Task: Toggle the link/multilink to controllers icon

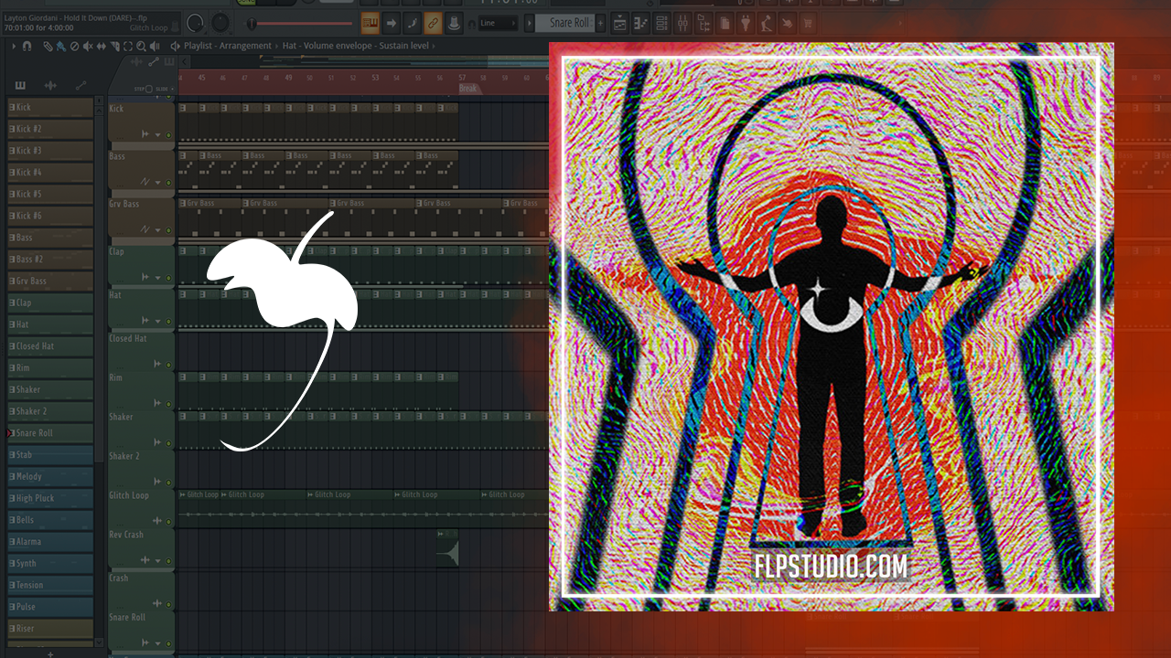Action: click(433, 23)
